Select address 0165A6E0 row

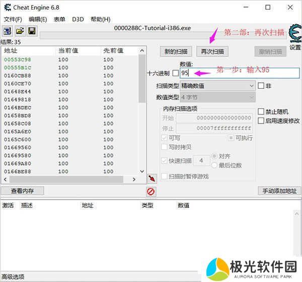tap(70, 132)
